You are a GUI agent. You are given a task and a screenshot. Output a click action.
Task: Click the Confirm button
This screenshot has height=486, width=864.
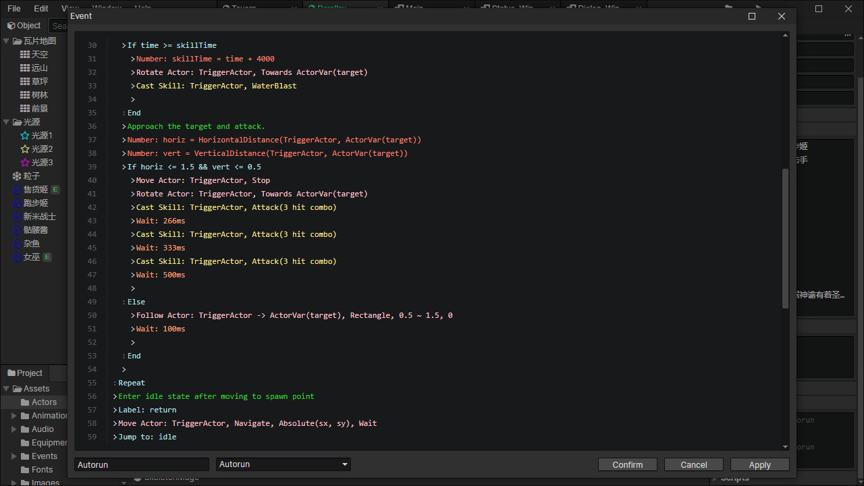[627, 464]
